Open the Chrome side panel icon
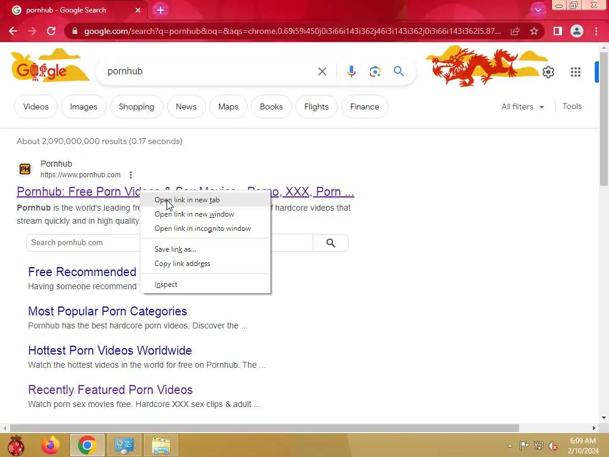The image size is (609, 457). click(558, 31)
